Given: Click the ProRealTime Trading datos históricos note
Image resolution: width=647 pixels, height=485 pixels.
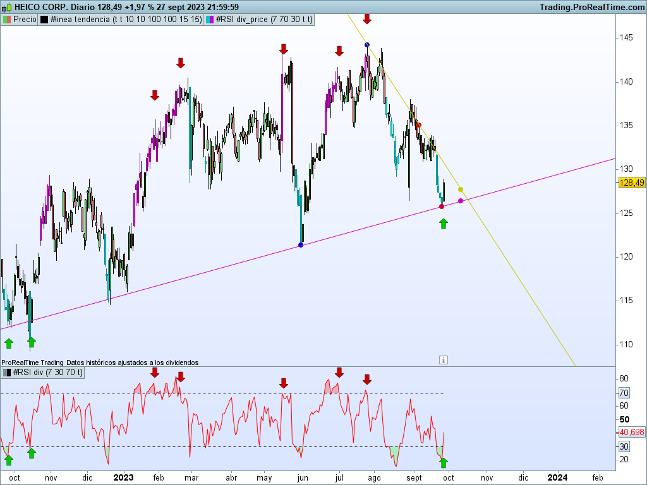Looking at the screenshot, I should point(100,362).
